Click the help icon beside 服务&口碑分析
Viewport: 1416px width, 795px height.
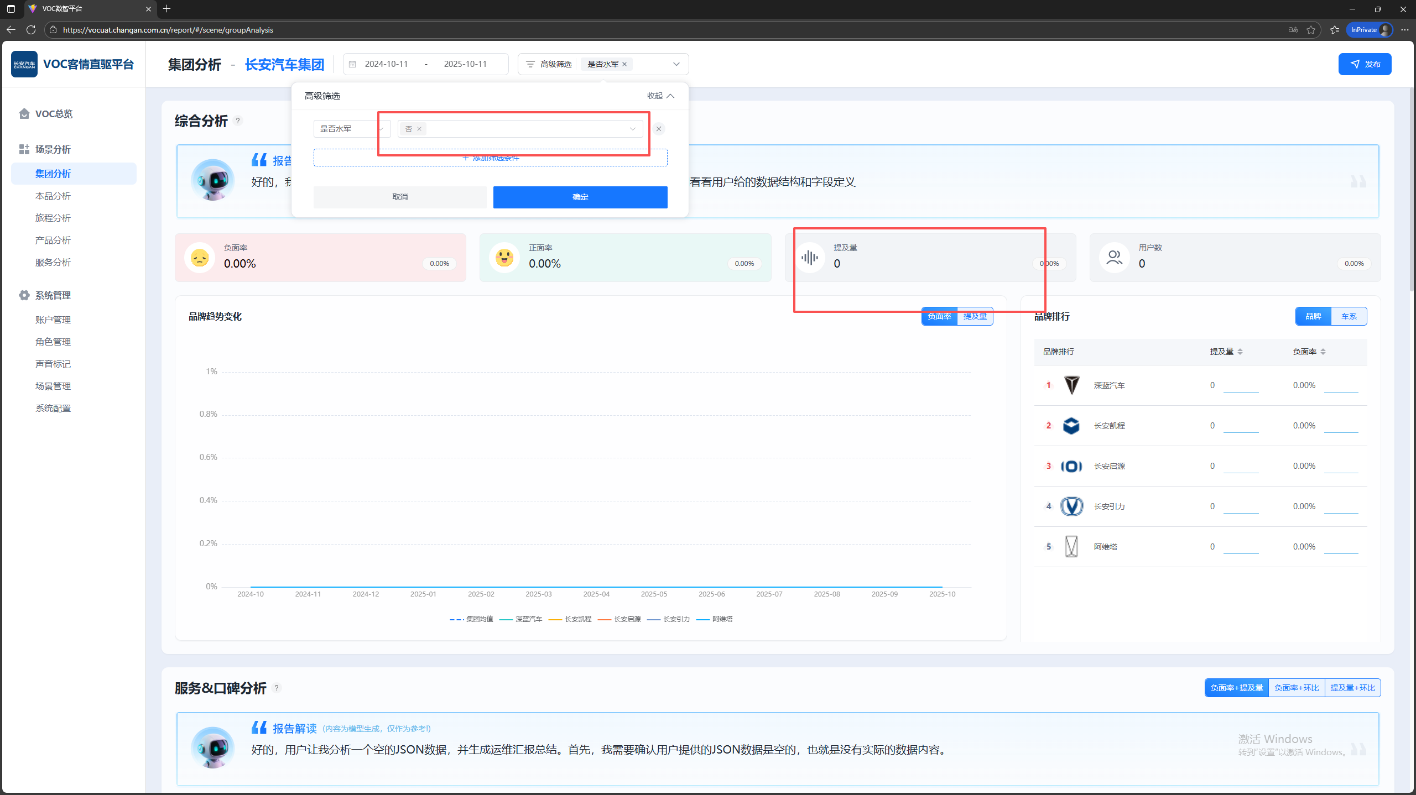(x=277, y=688)
